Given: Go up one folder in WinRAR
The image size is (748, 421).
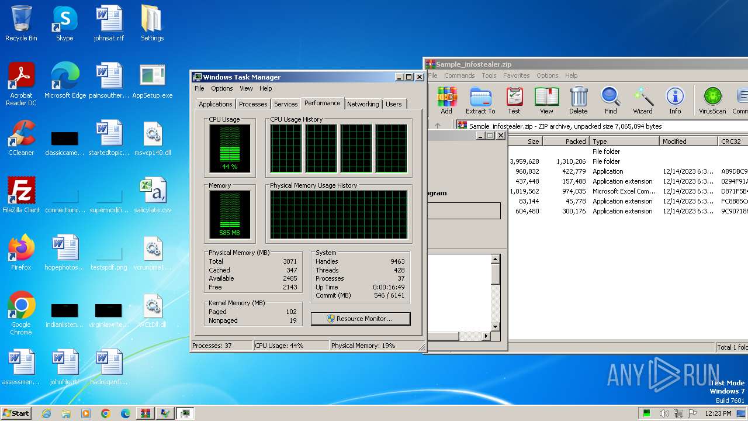Looking at the screenshot, I should tap(438, 126).
